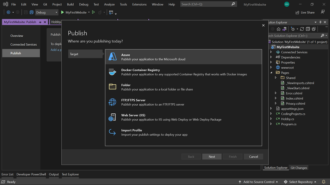Viewport: 330px width, 185px height.
Task: Select Hobby.cs in Solution Explorer
Action: 288,119
